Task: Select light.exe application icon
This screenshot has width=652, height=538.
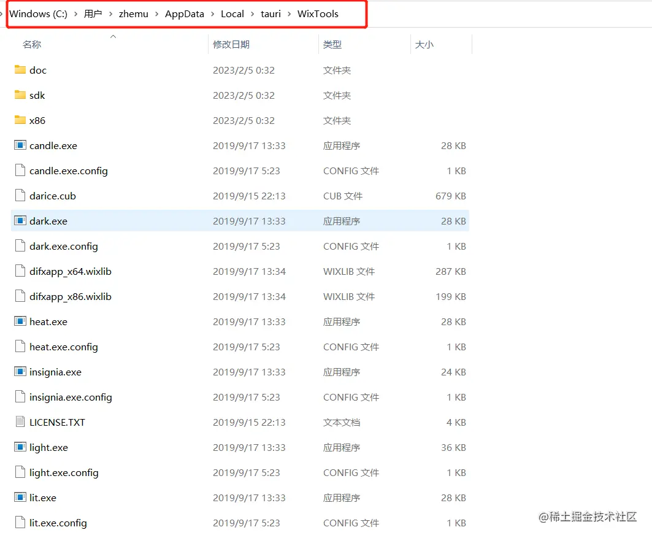Action: click(x=20, y=447)
